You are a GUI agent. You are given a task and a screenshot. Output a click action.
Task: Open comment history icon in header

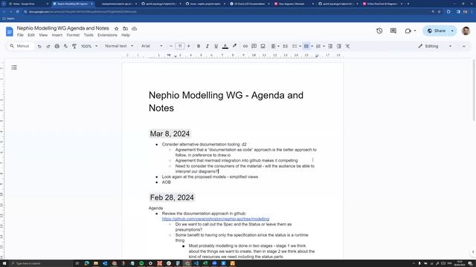click(x=393, y=31)
